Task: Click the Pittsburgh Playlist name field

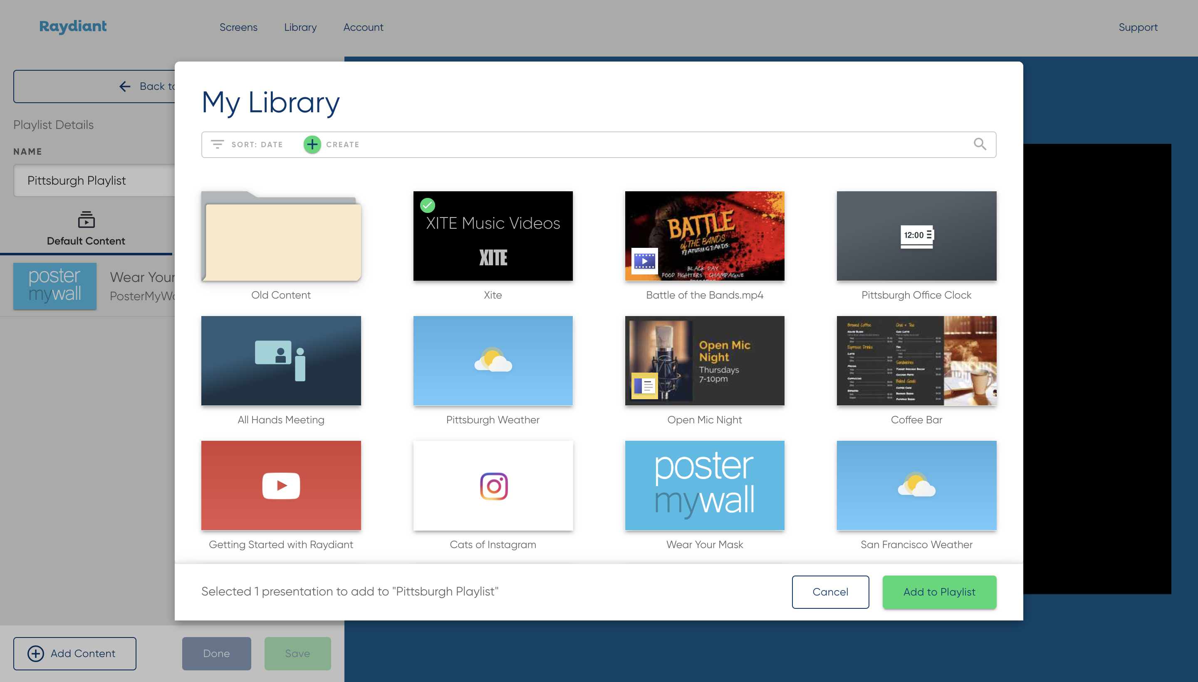Action: 94,180
